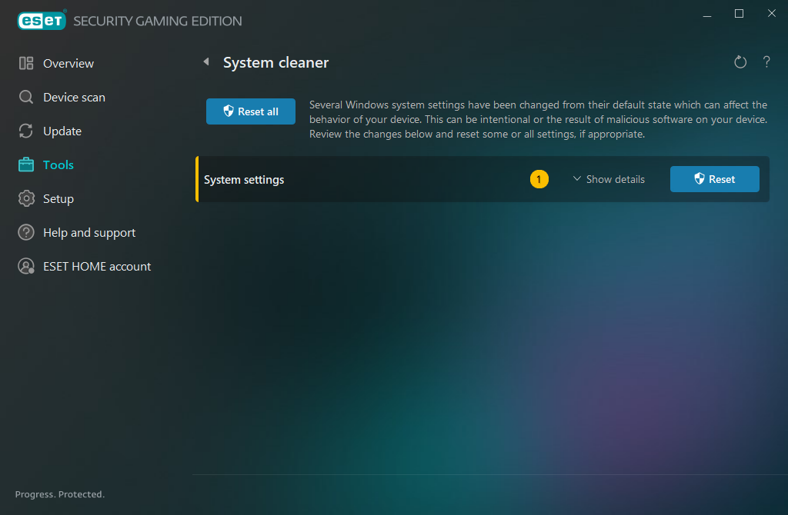
Task: Open ESET HOME account label
Action: click(97, 267)
